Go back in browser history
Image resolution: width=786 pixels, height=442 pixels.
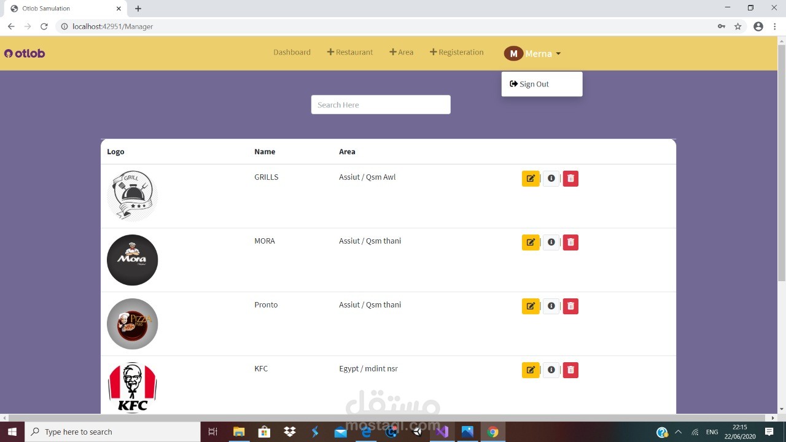point(11,26)
